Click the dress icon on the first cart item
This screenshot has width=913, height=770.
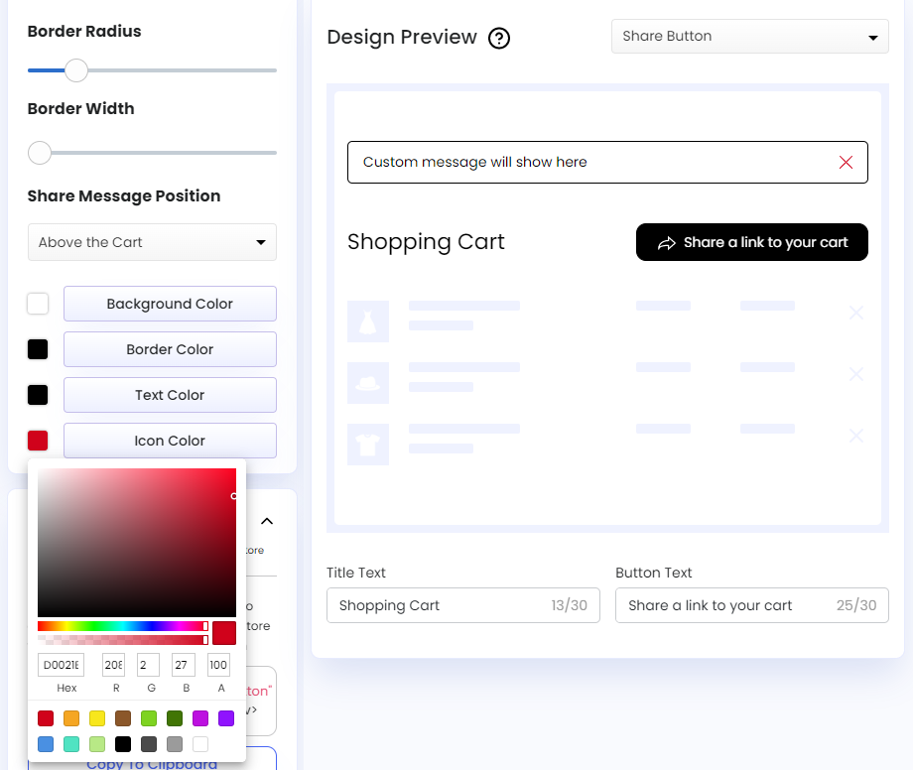tap(367, 321)
